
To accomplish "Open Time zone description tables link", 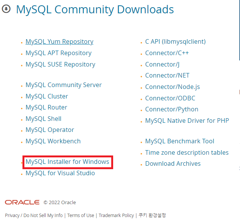I will coord(187,152).
